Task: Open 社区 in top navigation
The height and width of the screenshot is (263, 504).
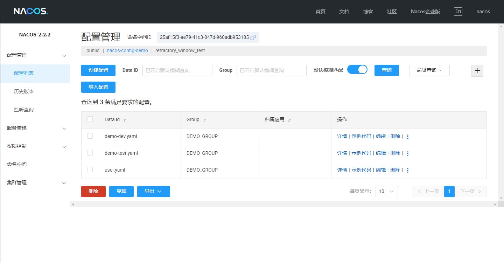Action: (392, 12)
